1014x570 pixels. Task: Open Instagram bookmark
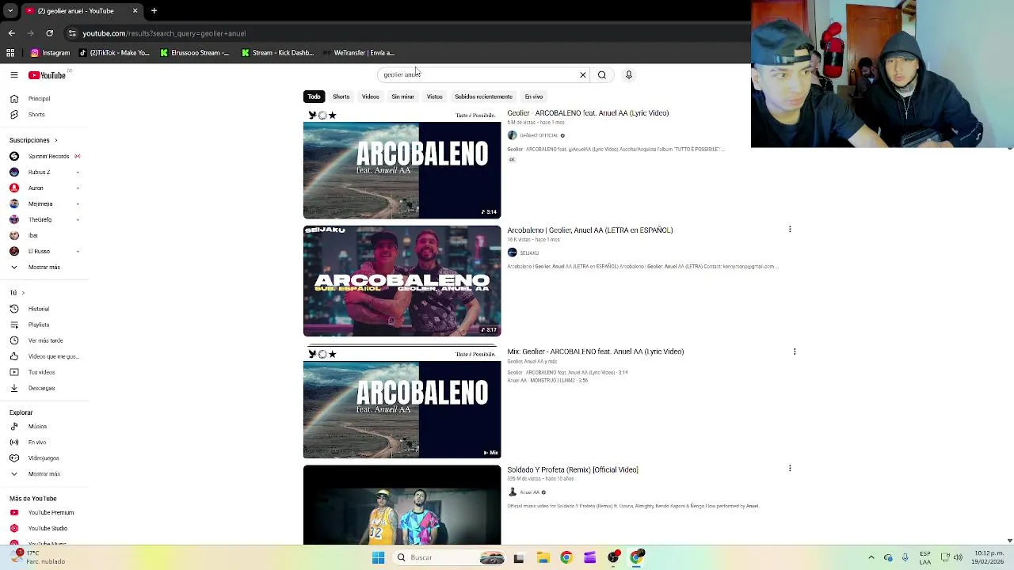51,53
